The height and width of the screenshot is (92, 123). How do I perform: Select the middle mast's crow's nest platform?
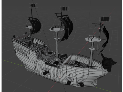[x=57, y=29]
